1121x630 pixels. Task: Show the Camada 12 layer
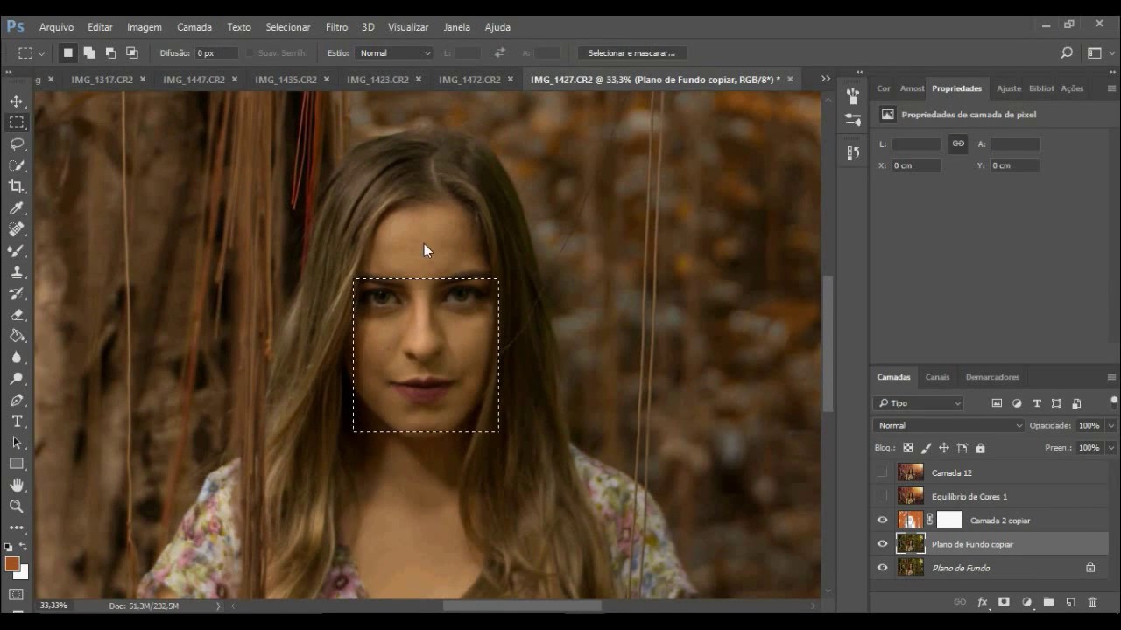pyautogui.click(x=882, y=472)
